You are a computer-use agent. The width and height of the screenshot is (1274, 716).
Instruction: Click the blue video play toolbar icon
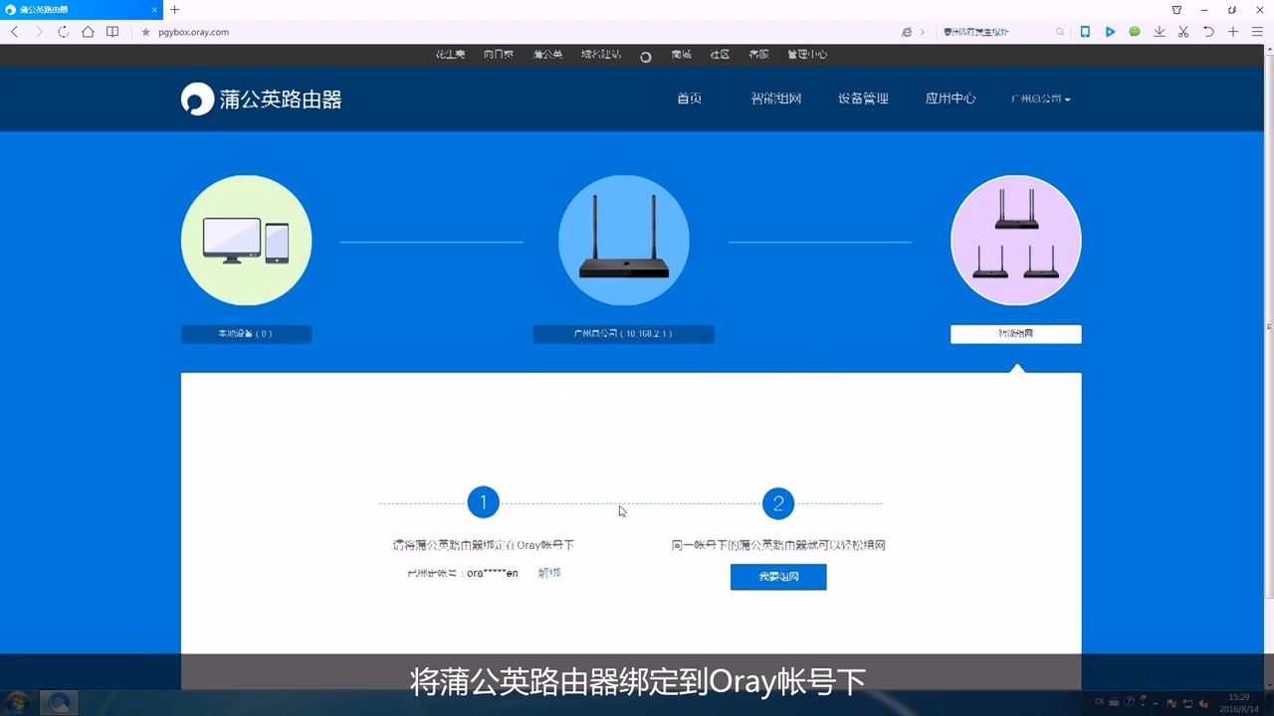1110,32
